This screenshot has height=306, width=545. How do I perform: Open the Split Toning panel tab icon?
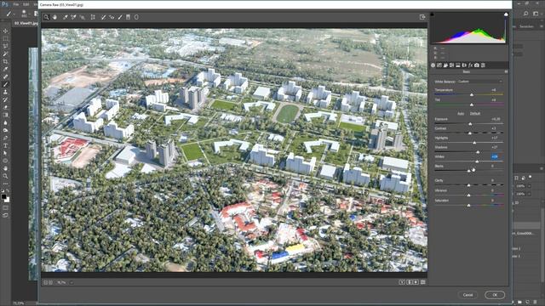(x=458, y=65)
